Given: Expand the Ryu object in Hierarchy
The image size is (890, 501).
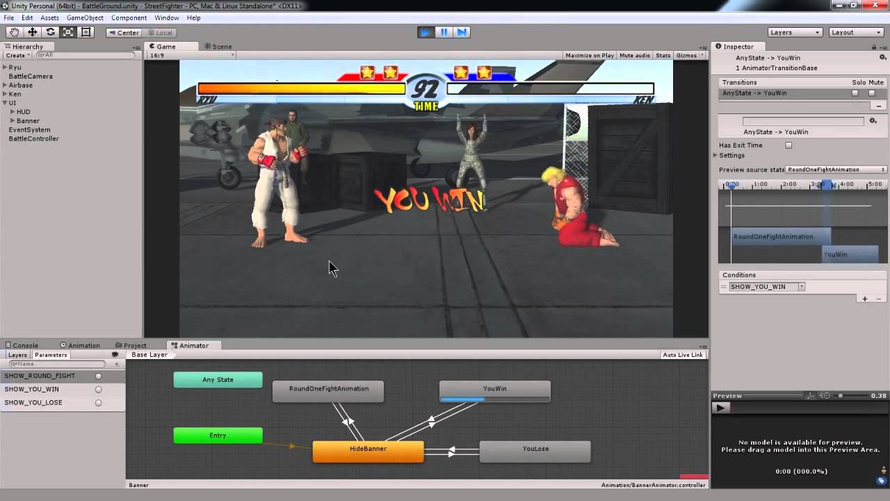Looking at the screenshot, I should (x=5, y=67).
